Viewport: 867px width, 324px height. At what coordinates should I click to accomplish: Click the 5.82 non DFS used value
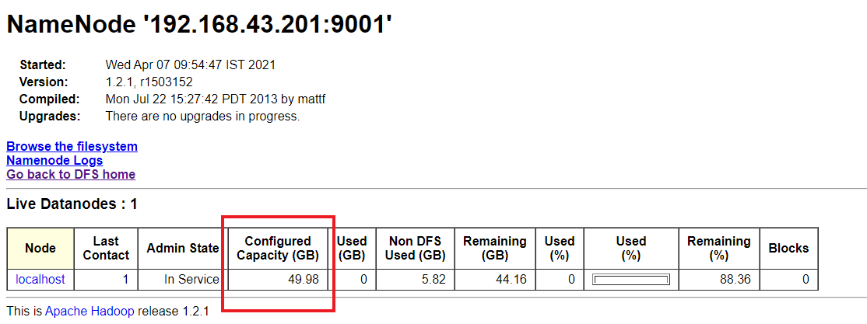click(431, 279)
